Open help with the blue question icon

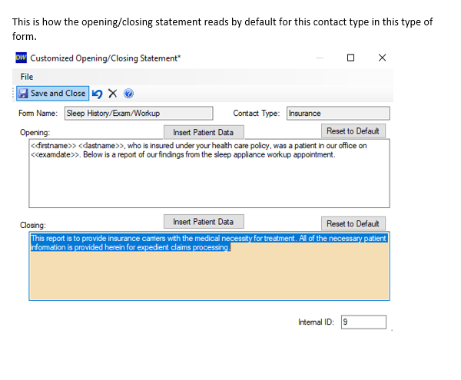tap(128, 94)
